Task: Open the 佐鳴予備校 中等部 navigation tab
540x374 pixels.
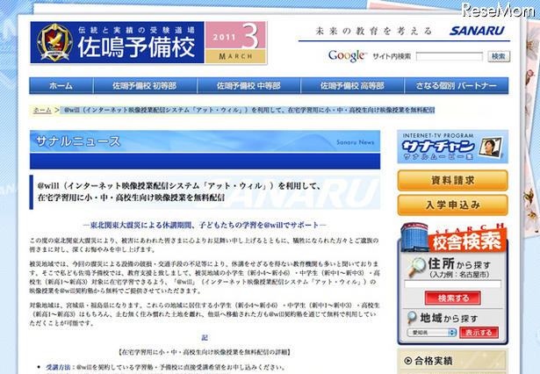Action: [x=248, y=86]
